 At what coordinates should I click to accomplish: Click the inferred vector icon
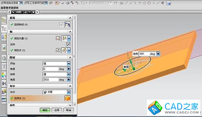tap(64, 38)
